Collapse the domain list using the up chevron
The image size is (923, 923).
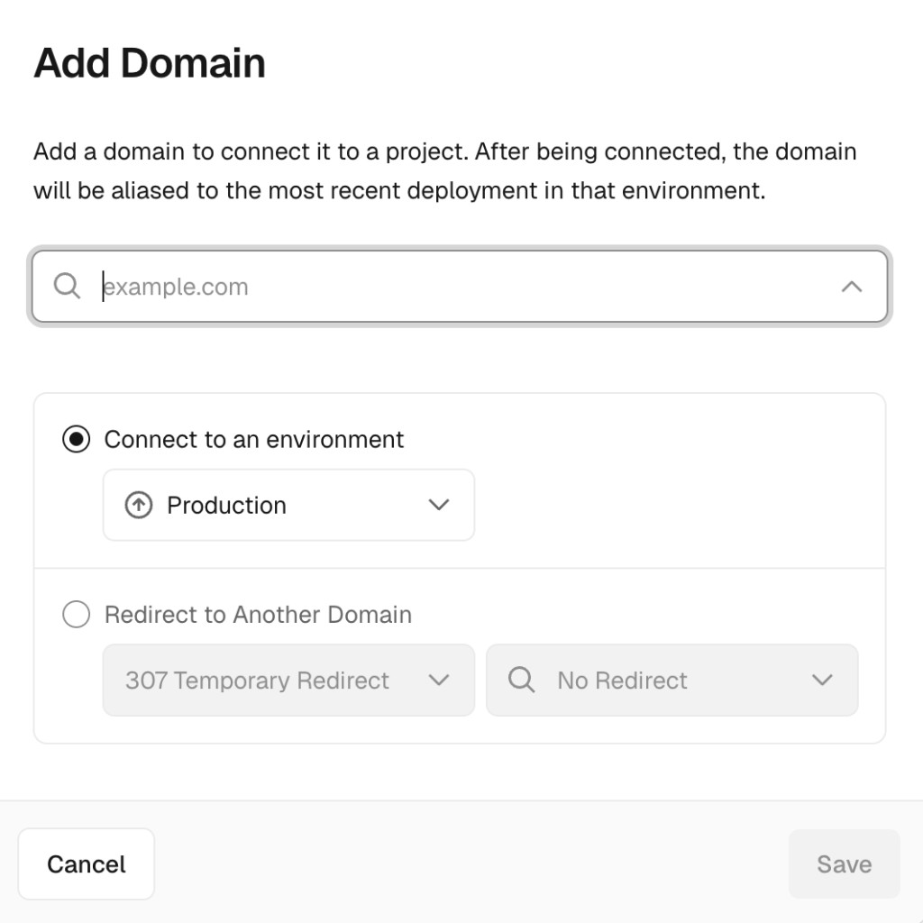pyautogui.click(x=851, y=287)
